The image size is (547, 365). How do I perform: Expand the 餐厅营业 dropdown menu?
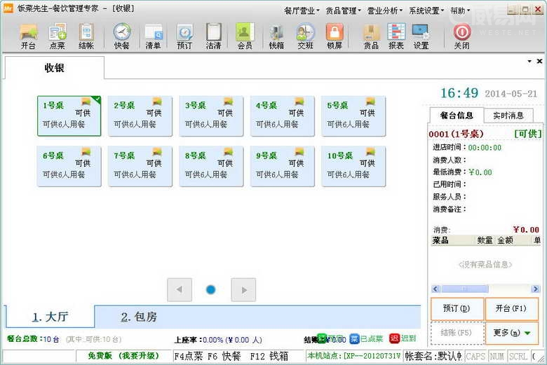tap(302, 11)
